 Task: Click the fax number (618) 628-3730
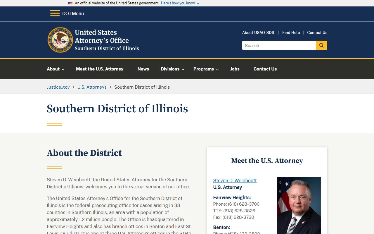click(x=238, y=217)
